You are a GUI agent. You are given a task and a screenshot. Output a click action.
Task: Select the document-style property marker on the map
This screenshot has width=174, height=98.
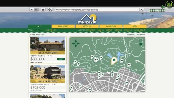(x=80, y=86)
